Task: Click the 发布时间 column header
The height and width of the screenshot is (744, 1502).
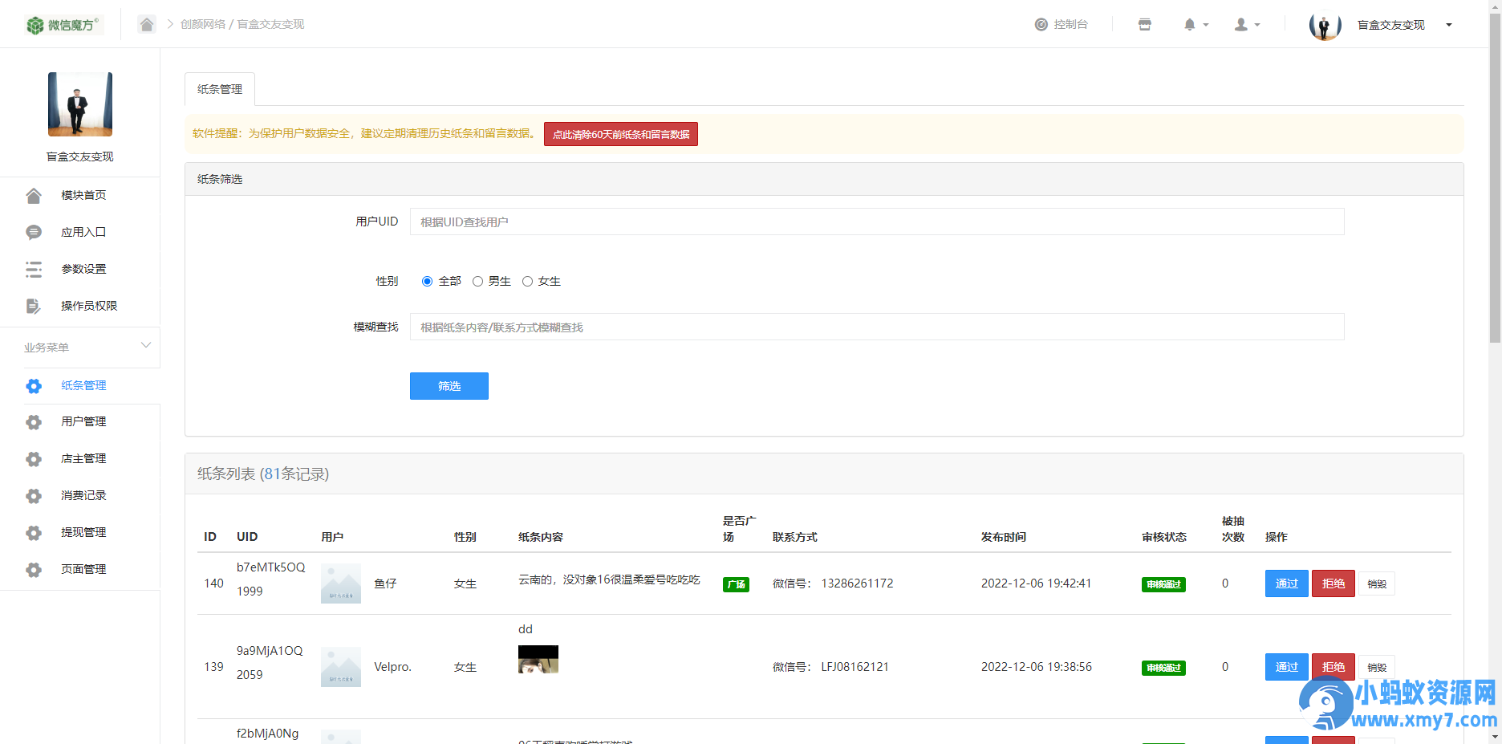Action: [1004, 537]
